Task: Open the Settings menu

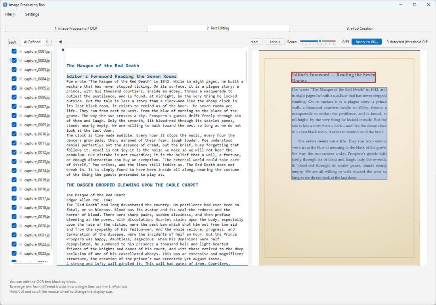Action: pyautogui.click(x=32, y=14)
